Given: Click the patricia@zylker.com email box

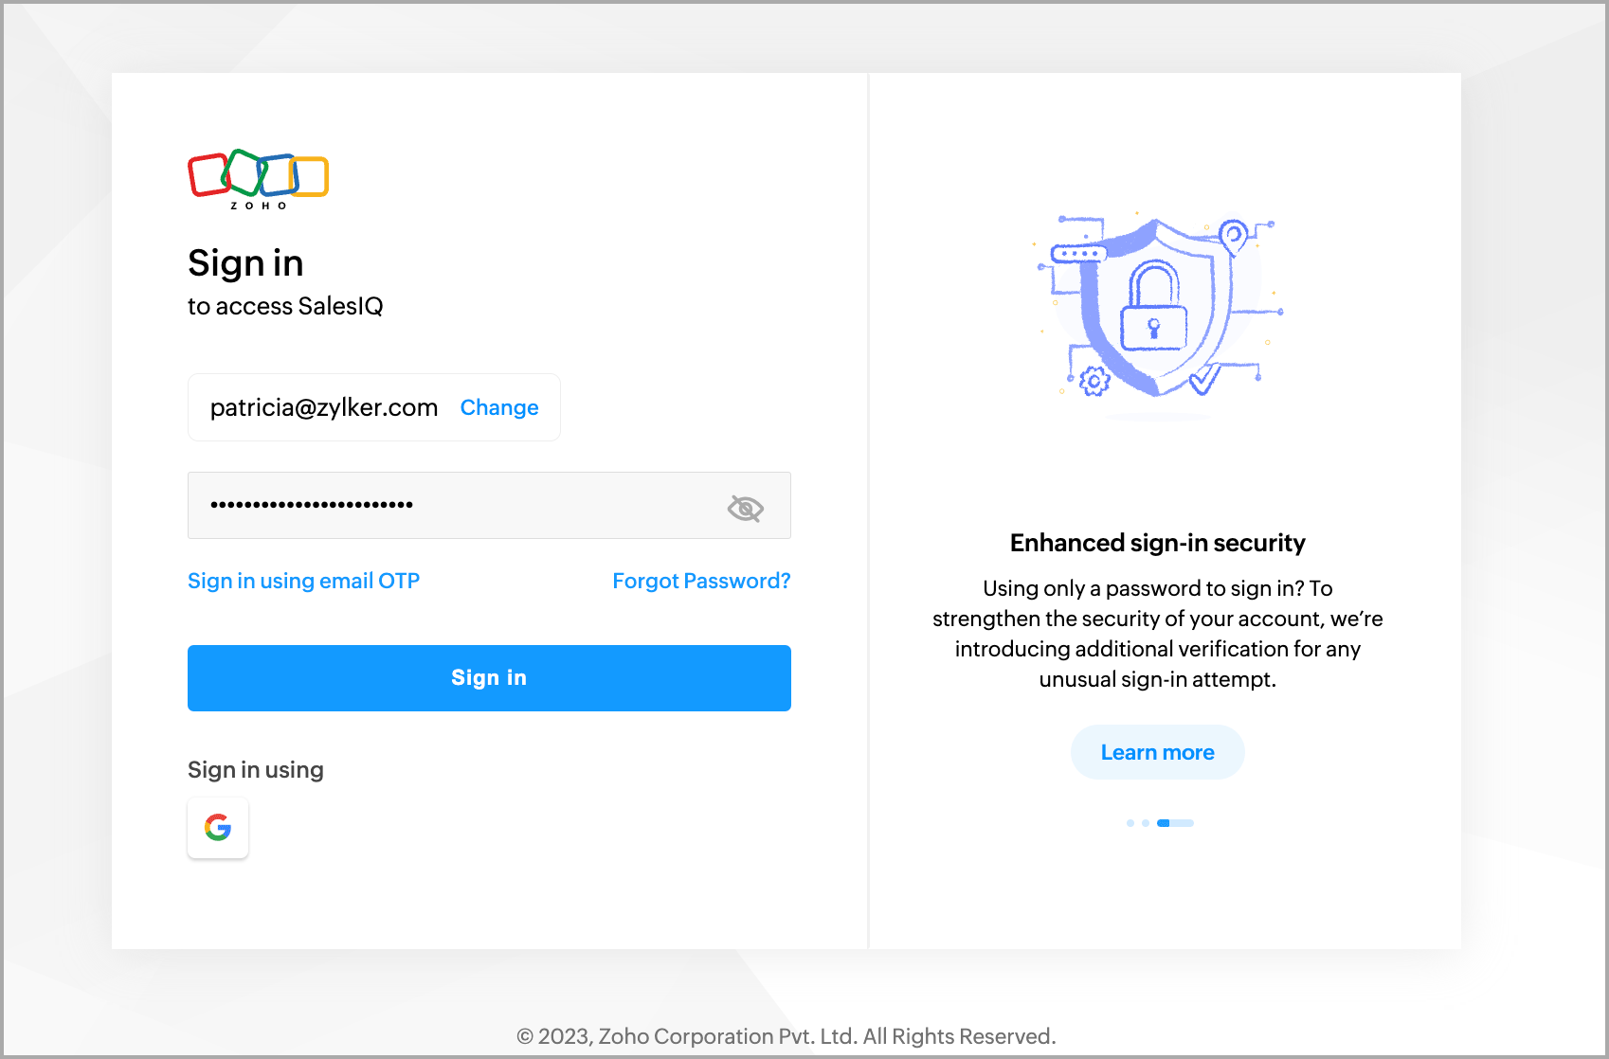Looking at the screenshot, I should point(374,407).
